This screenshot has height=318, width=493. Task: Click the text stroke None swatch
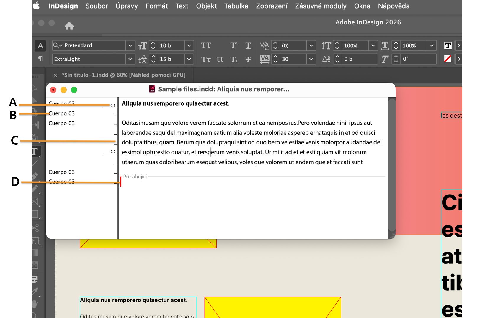[448, 59]
